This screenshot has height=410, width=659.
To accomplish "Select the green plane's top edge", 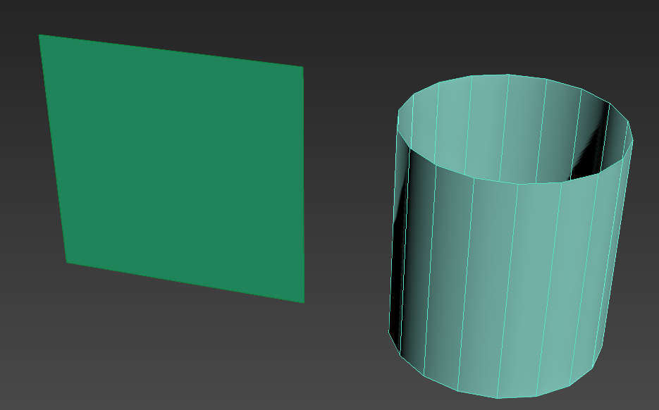I will click(169, 51).
